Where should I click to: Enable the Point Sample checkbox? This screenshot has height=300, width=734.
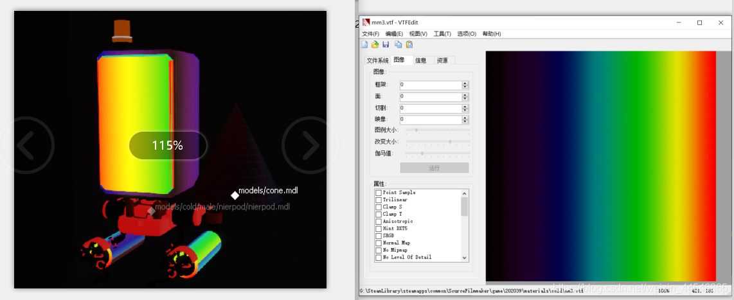pyautogui.click(x=378, y=193)
